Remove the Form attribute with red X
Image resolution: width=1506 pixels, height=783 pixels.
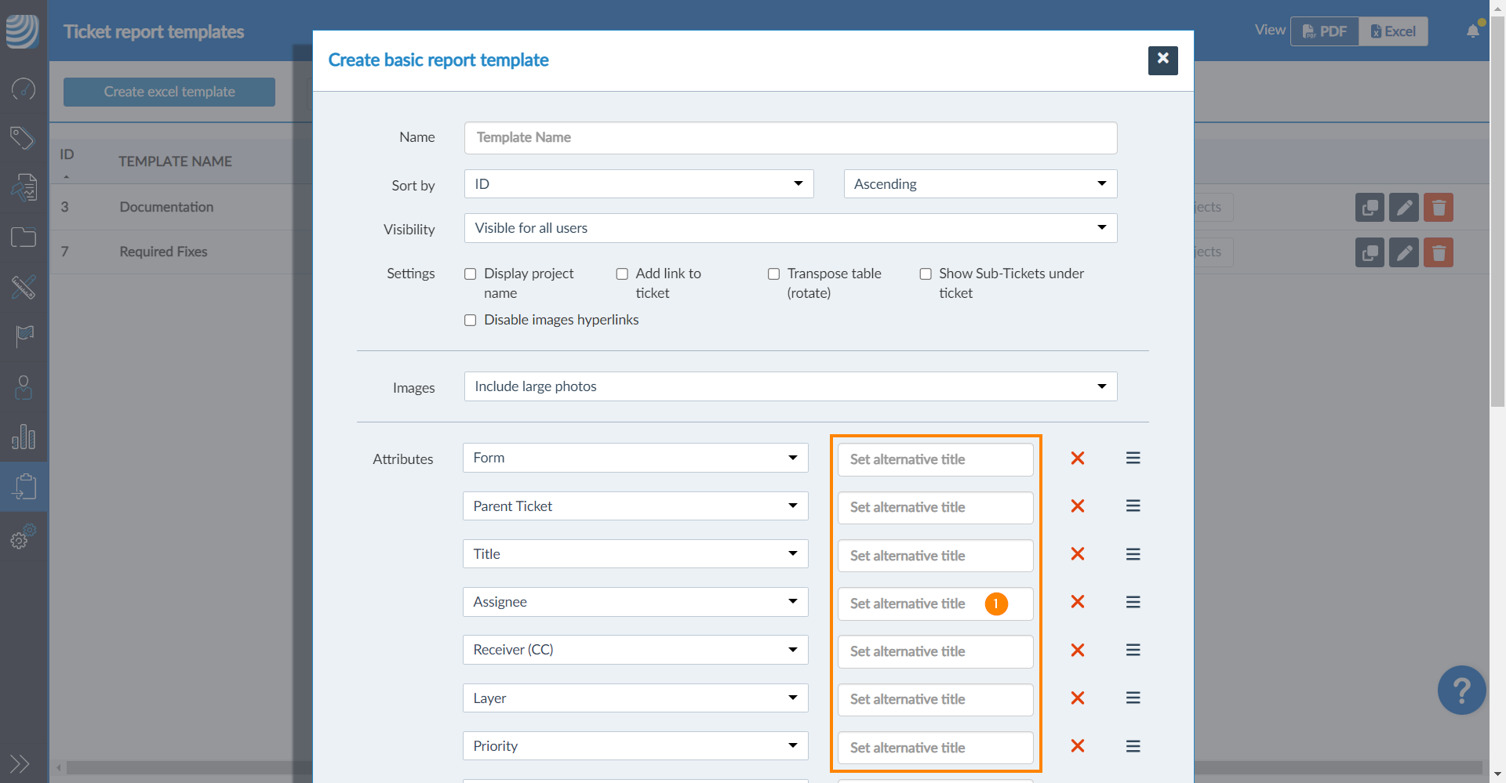(x=1078, y=459)
